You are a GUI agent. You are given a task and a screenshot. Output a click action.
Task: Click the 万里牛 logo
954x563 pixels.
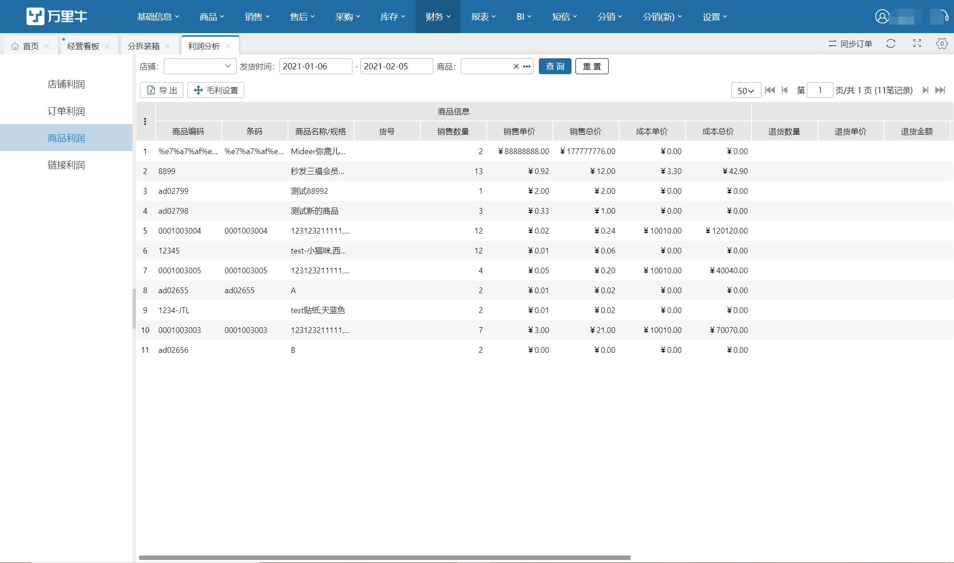[x=57, y=16]
